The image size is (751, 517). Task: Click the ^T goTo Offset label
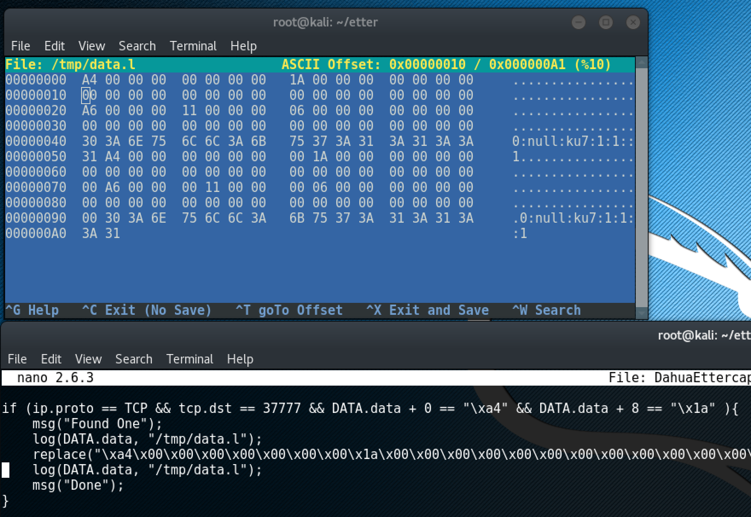[289, 310]
